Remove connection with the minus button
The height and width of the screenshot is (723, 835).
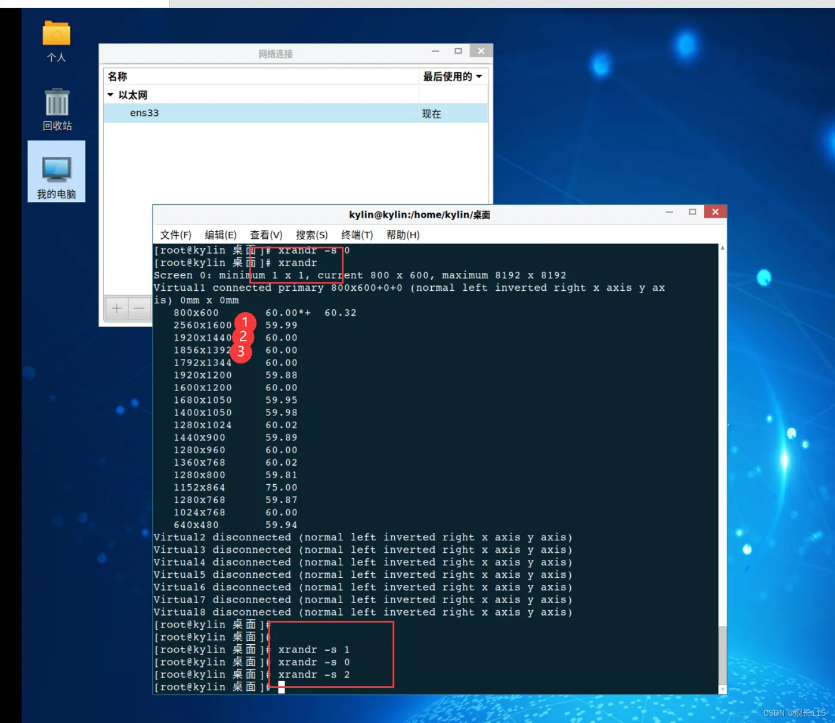(140, 308)
